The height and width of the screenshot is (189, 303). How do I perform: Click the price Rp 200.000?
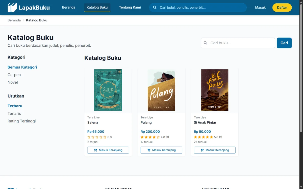pyautogui.click(x=150, y=132)
